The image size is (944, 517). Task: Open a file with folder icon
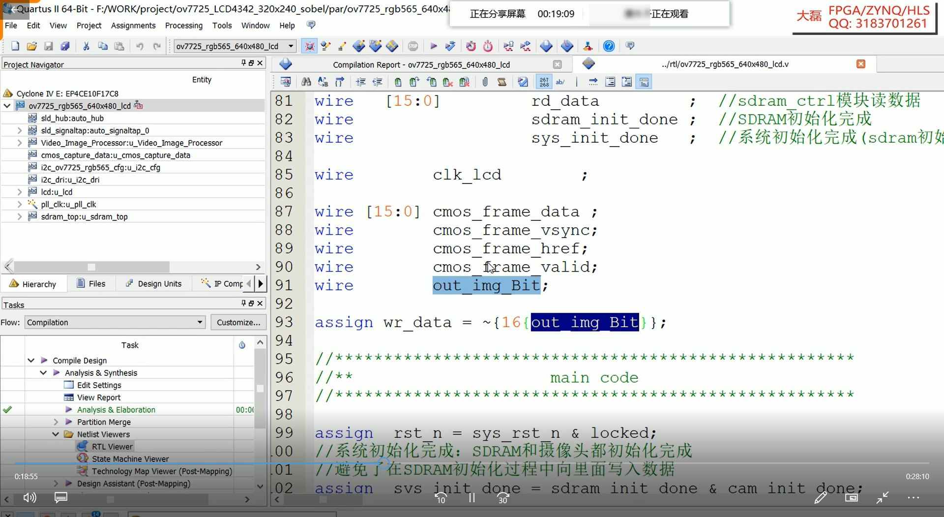(32, 46)
